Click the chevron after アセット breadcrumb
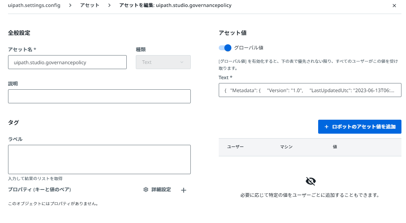The width and height of the screenshot is (406, 223). pyautogui.click(x=109, y=6)
